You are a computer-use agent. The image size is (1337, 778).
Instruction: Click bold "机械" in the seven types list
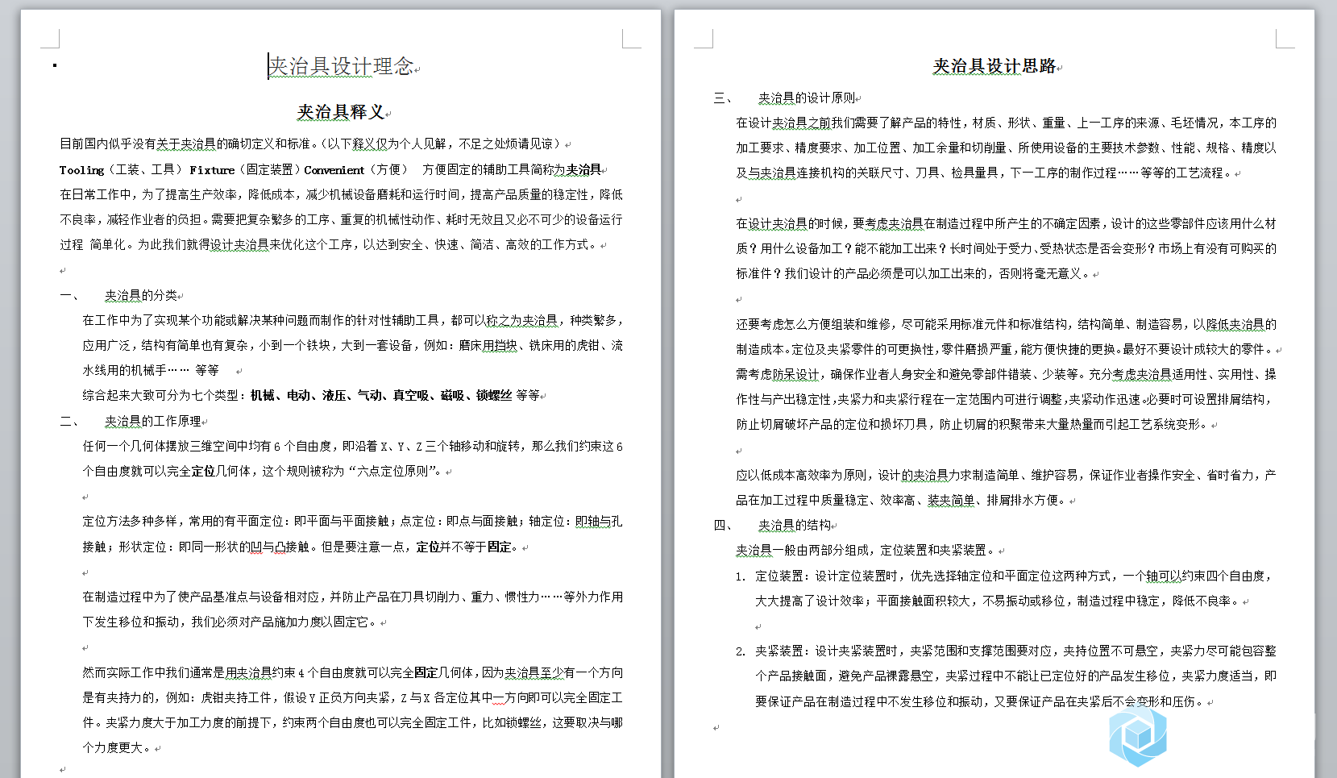pos(263,395)
